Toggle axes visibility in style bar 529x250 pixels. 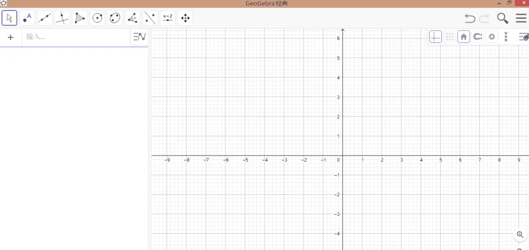(x=435, y=37)
